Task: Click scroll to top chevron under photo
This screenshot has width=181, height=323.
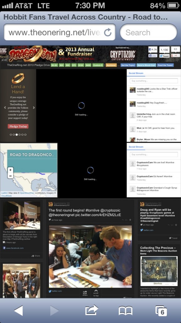Action: click(96, 293)
